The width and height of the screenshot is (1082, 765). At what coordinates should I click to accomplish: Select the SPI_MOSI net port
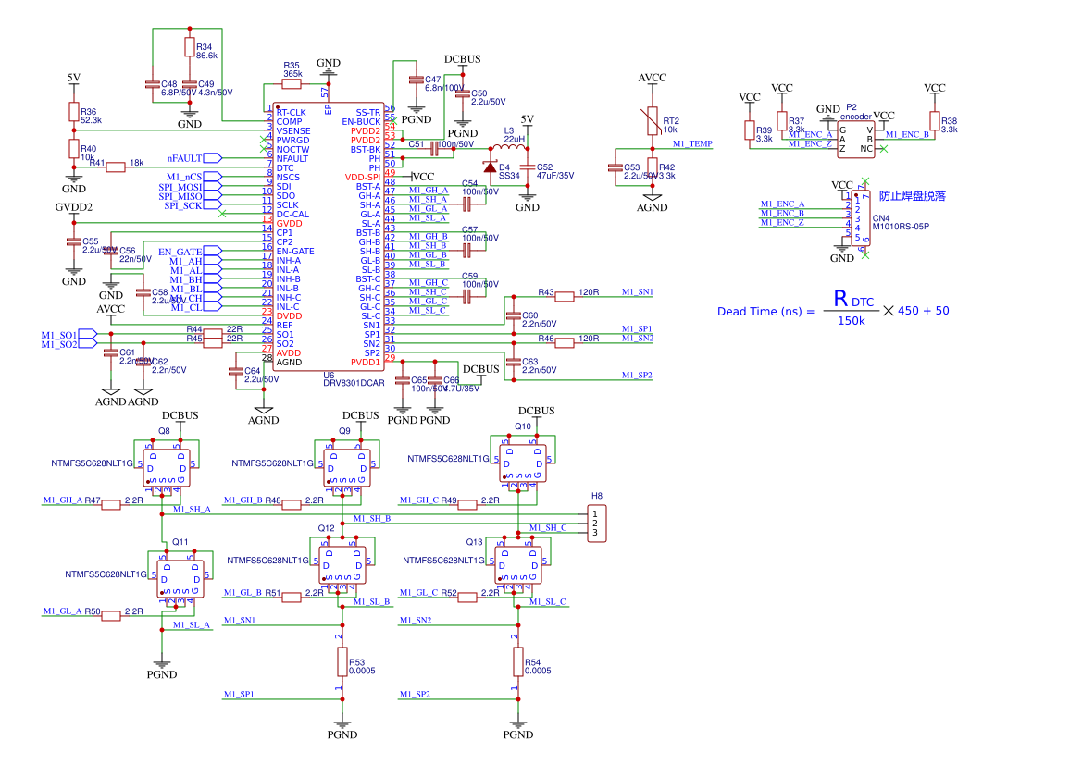click(213, 186)
